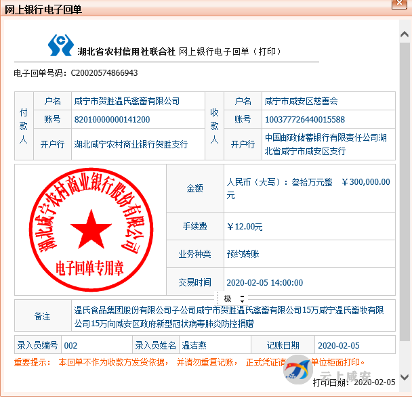Select payer account 82010000000141200
The image size is (412, 398).
click(x=112, y=119)
